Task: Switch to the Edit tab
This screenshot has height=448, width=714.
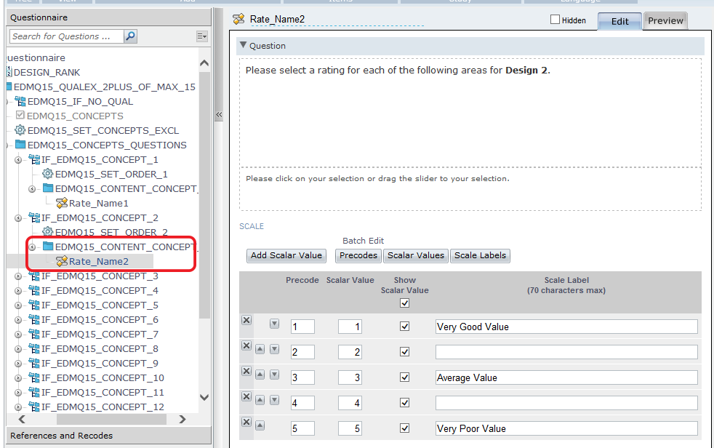Action: click(x=619, y=21)
